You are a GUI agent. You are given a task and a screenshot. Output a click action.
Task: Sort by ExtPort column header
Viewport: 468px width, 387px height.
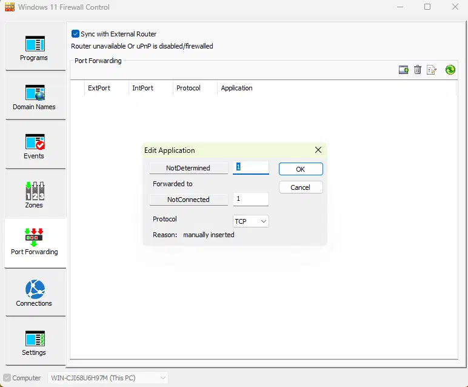[107, 88]
